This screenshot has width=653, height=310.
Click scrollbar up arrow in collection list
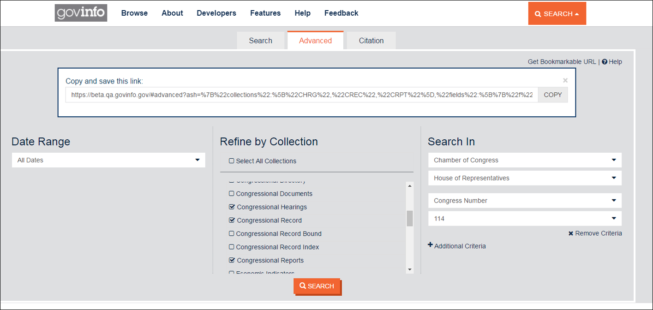tap(409, 186)
